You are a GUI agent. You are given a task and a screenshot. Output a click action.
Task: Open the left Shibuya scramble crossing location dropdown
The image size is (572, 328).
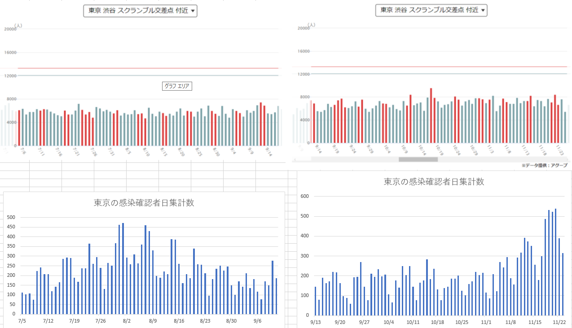[x=140, y=12]
